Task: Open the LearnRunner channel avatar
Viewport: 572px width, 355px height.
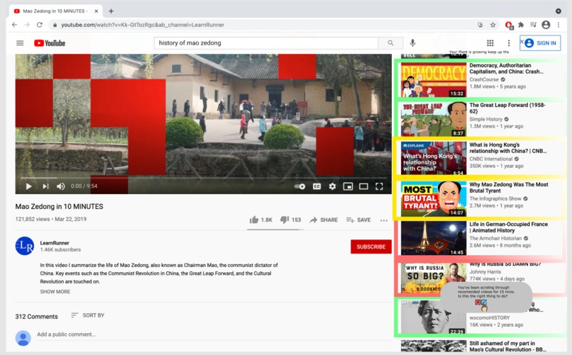Action: (24, 246)
